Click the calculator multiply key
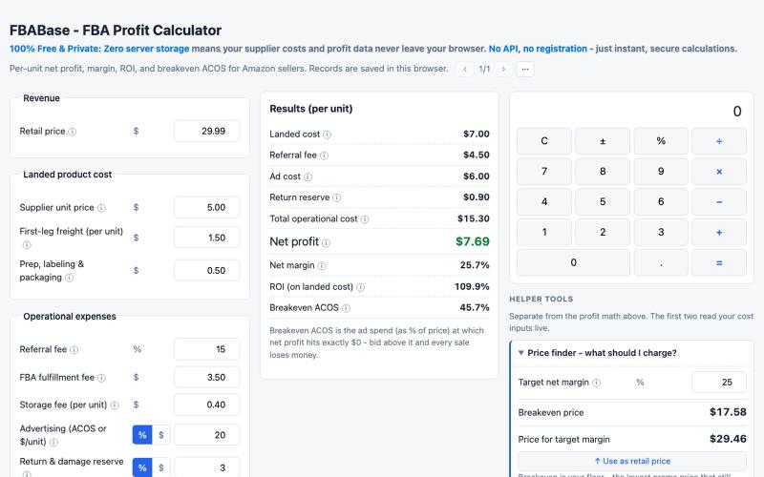 (x=719, y=172)
